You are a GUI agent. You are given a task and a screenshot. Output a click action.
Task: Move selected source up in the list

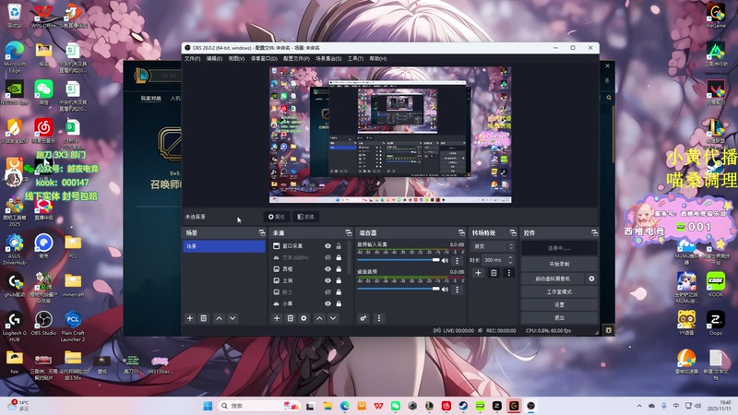(319, 318)
